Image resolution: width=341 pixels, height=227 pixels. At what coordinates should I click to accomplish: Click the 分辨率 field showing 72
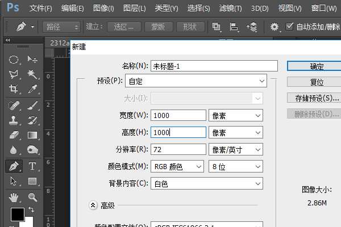point(178,149)
